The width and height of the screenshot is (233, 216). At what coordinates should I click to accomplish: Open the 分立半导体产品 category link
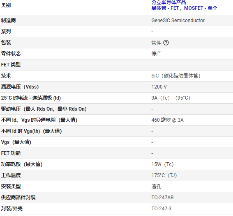(168, 2)
